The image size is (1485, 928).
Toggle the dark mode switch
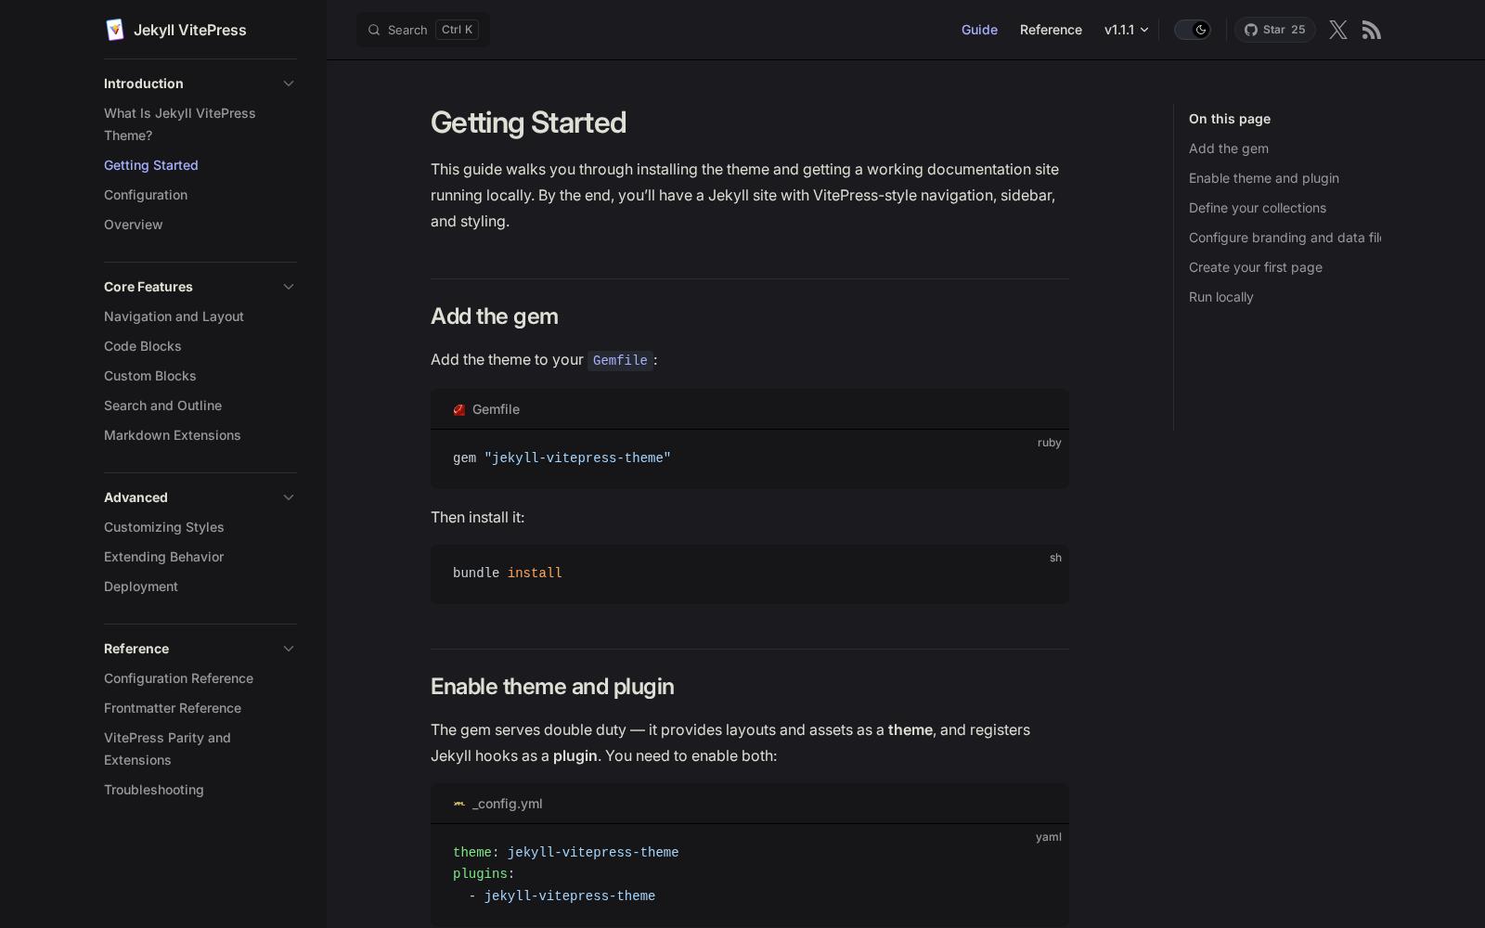(x=1193, y=30)
